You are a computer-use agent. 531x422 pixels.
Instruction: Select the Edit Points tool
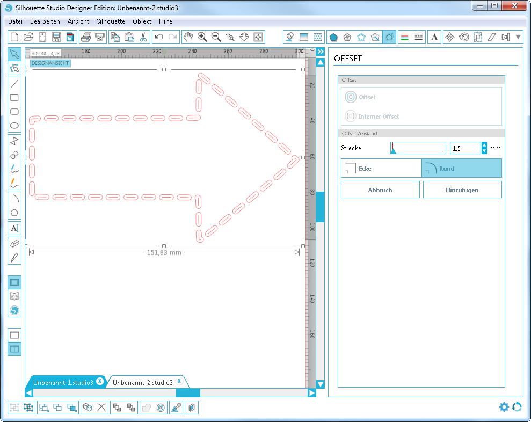14,69
